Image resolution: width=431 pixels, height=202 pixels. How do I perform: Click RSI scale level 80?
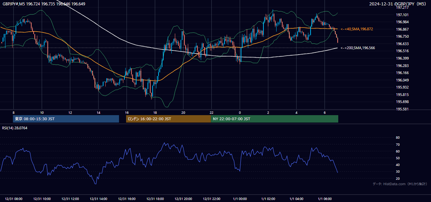[x=398, y=138]
